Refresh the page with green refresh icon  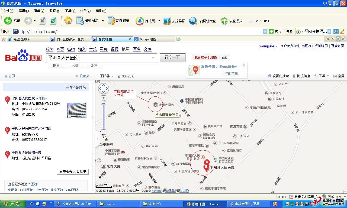(x=53, y=21)
